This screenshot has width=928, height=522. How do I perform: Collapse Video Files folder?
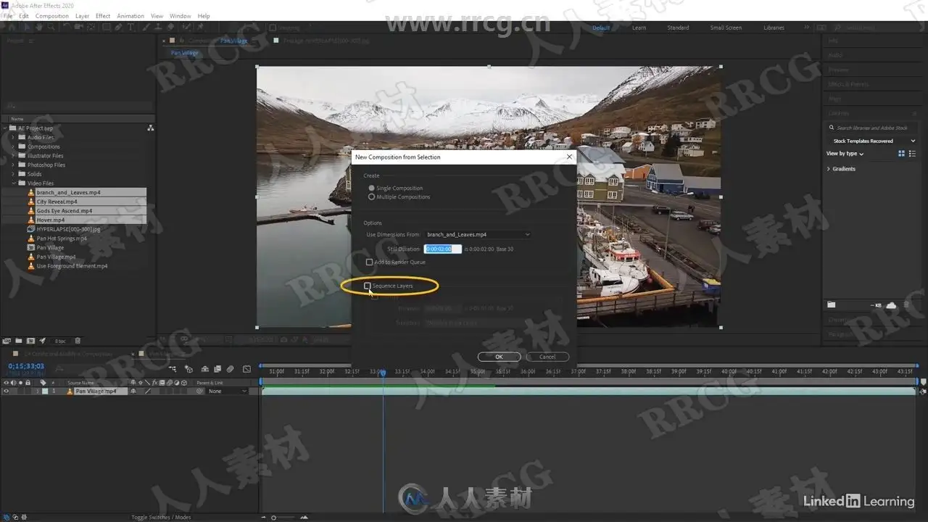13,183
